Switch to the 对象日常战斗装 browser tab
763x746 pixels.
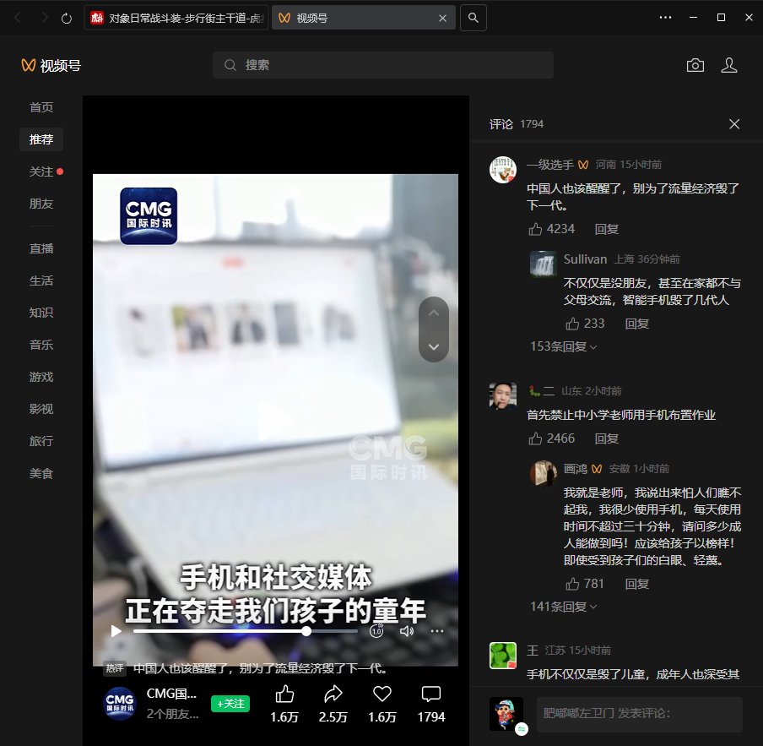176,18
